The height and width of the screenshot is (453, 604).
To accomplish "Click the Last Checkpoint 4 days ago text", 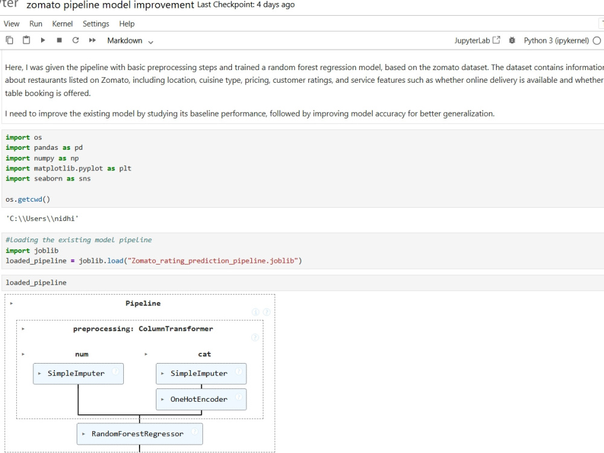I will pyautogui.click(x=246, y=5).
